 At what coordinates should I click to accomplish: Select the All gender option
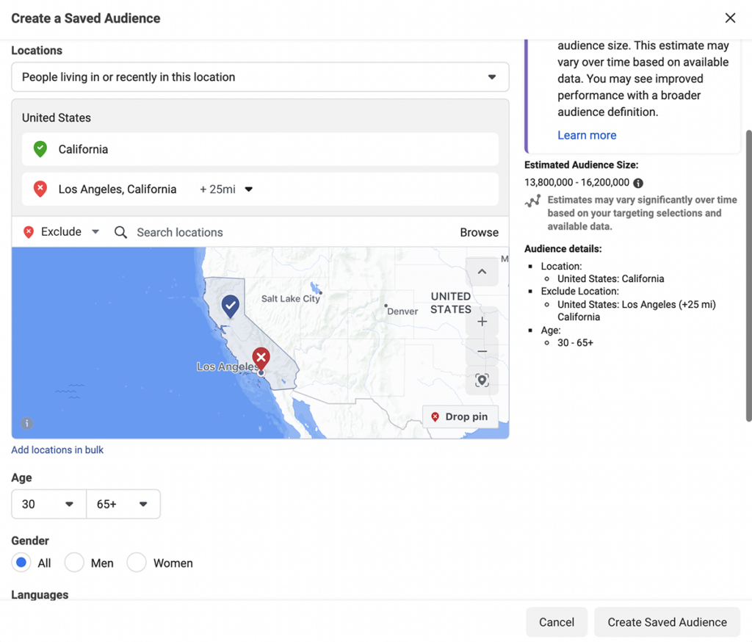[x=22, y=562]
